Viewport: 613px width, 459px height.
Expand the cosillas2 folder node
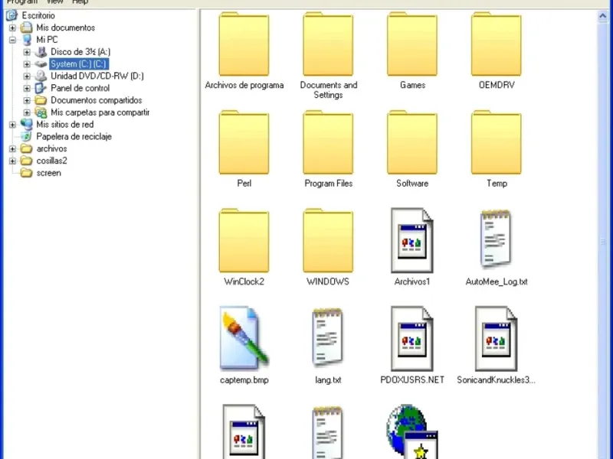click(12, 161)
